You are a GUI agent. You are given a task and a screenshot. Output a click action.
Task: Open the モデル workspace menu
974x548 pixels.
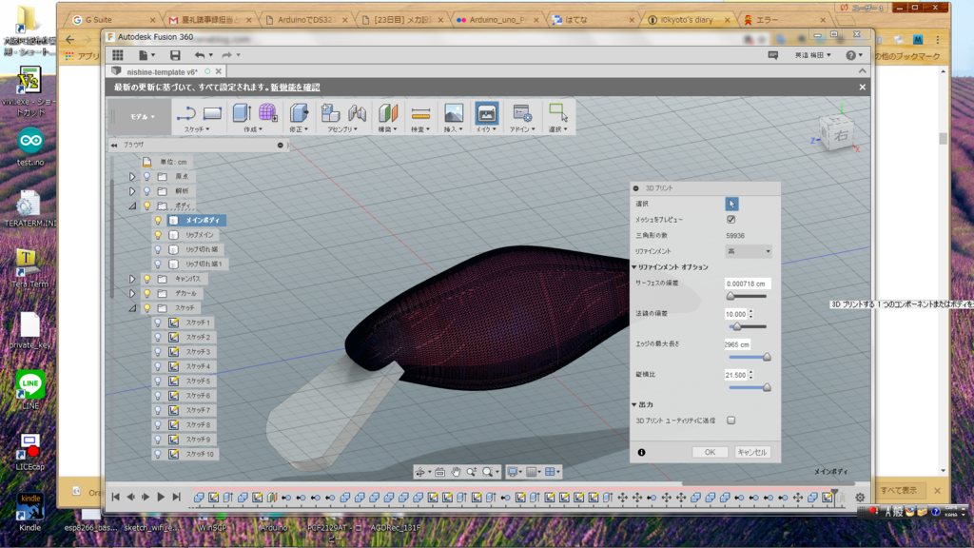pyautogui.click(x=141, y=116)
